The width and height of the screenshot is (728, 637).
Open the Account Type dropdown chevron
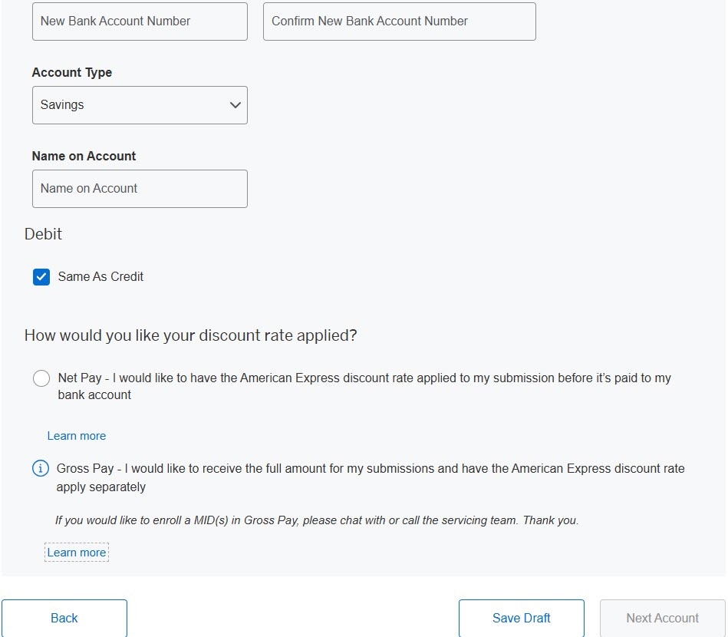click(x=236, y=105)
